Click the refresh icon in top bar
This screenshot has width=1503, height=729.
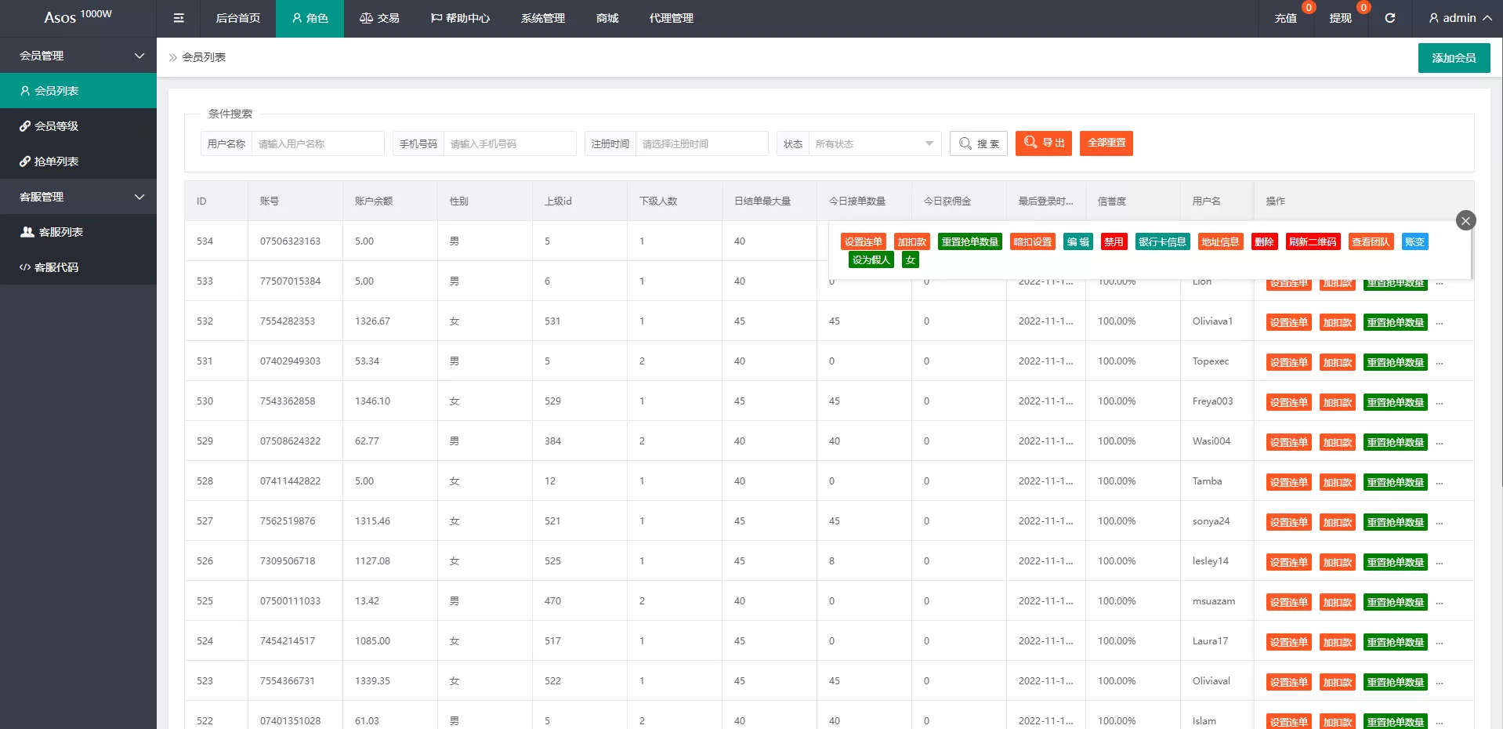coord(1389,18)
